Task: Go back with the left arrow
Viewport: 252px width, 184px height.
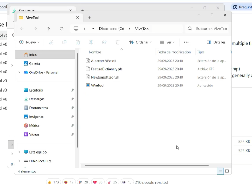Action: click(22, 29)
